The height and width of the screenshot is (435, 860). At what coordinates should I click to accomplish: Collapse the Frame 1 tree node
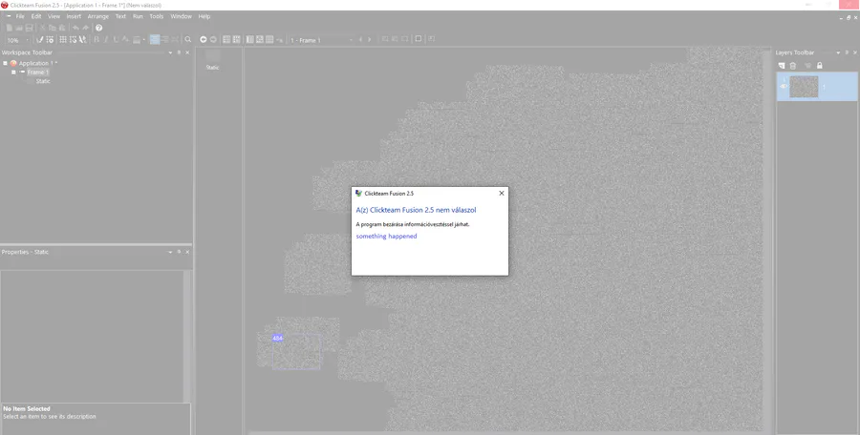(x=13, y=72)
